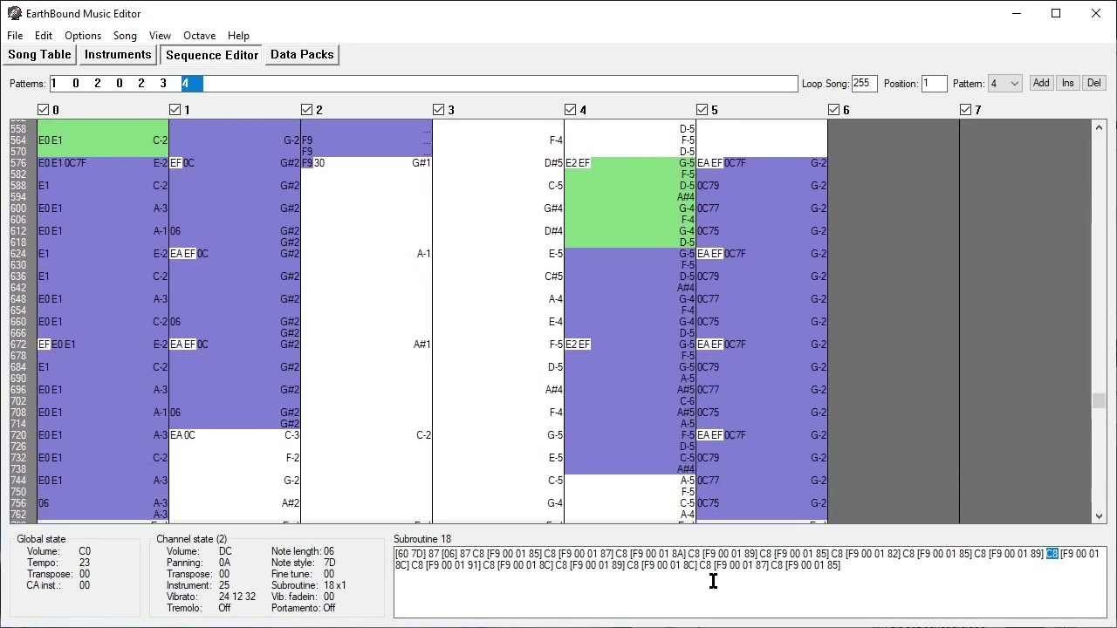Click the EarthBound Music Editor app icon

[14, 13]
